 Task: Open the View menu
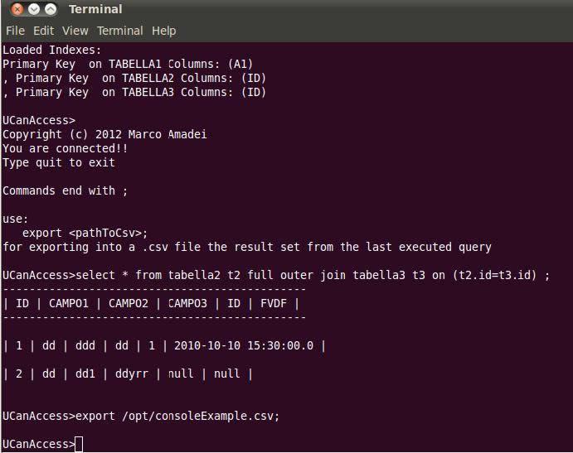75,31
